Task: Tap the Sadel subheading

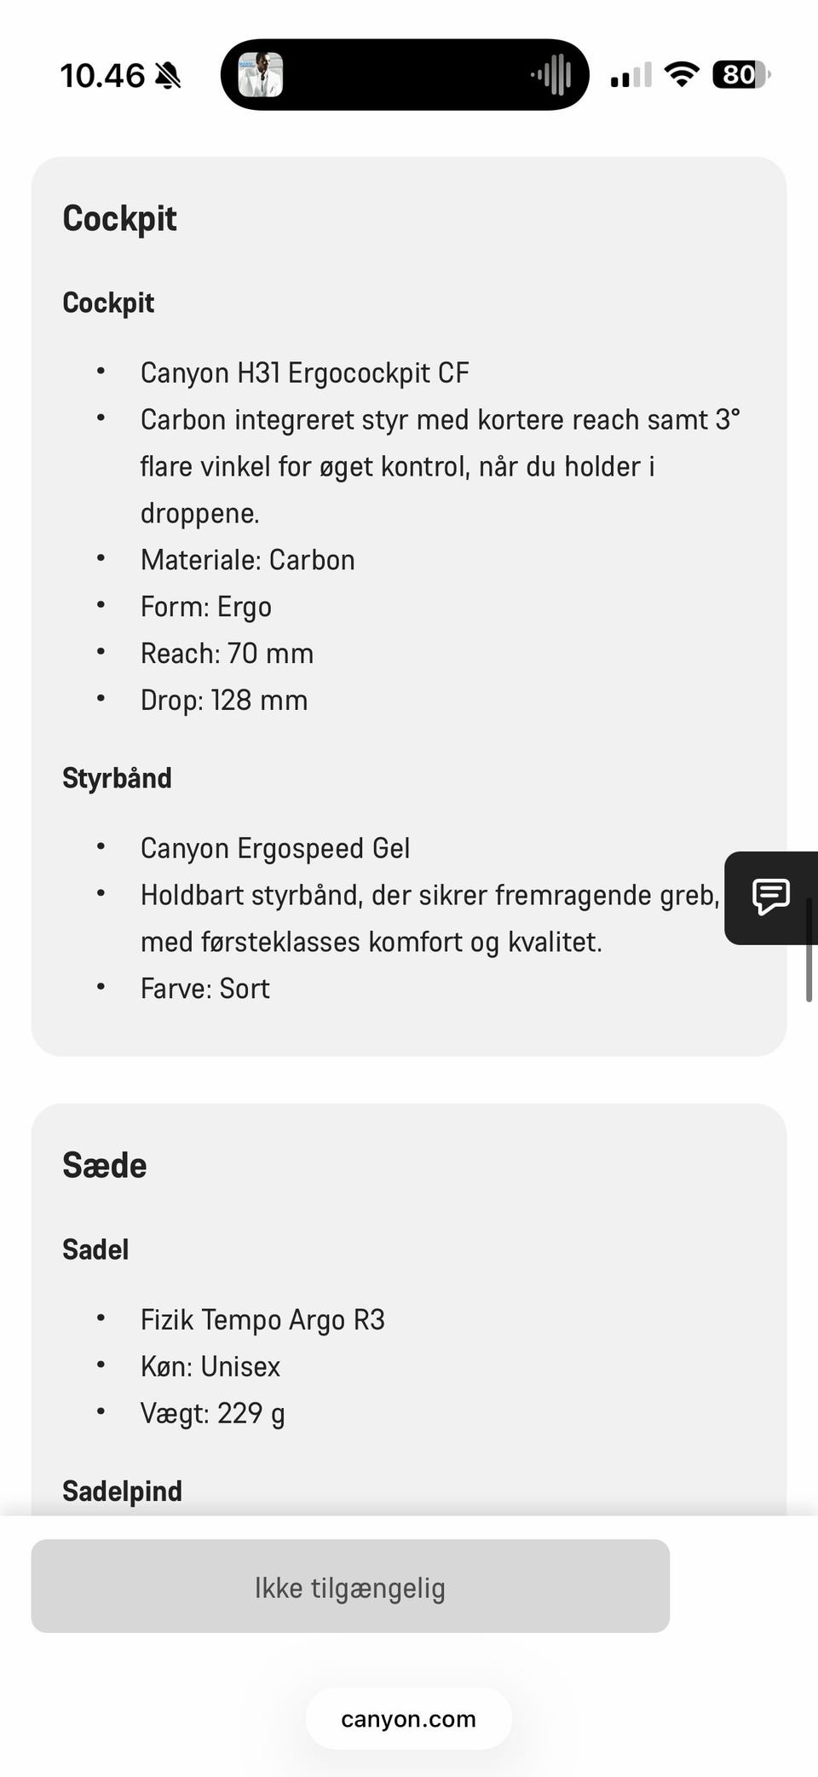Action: click(95, 1249)
